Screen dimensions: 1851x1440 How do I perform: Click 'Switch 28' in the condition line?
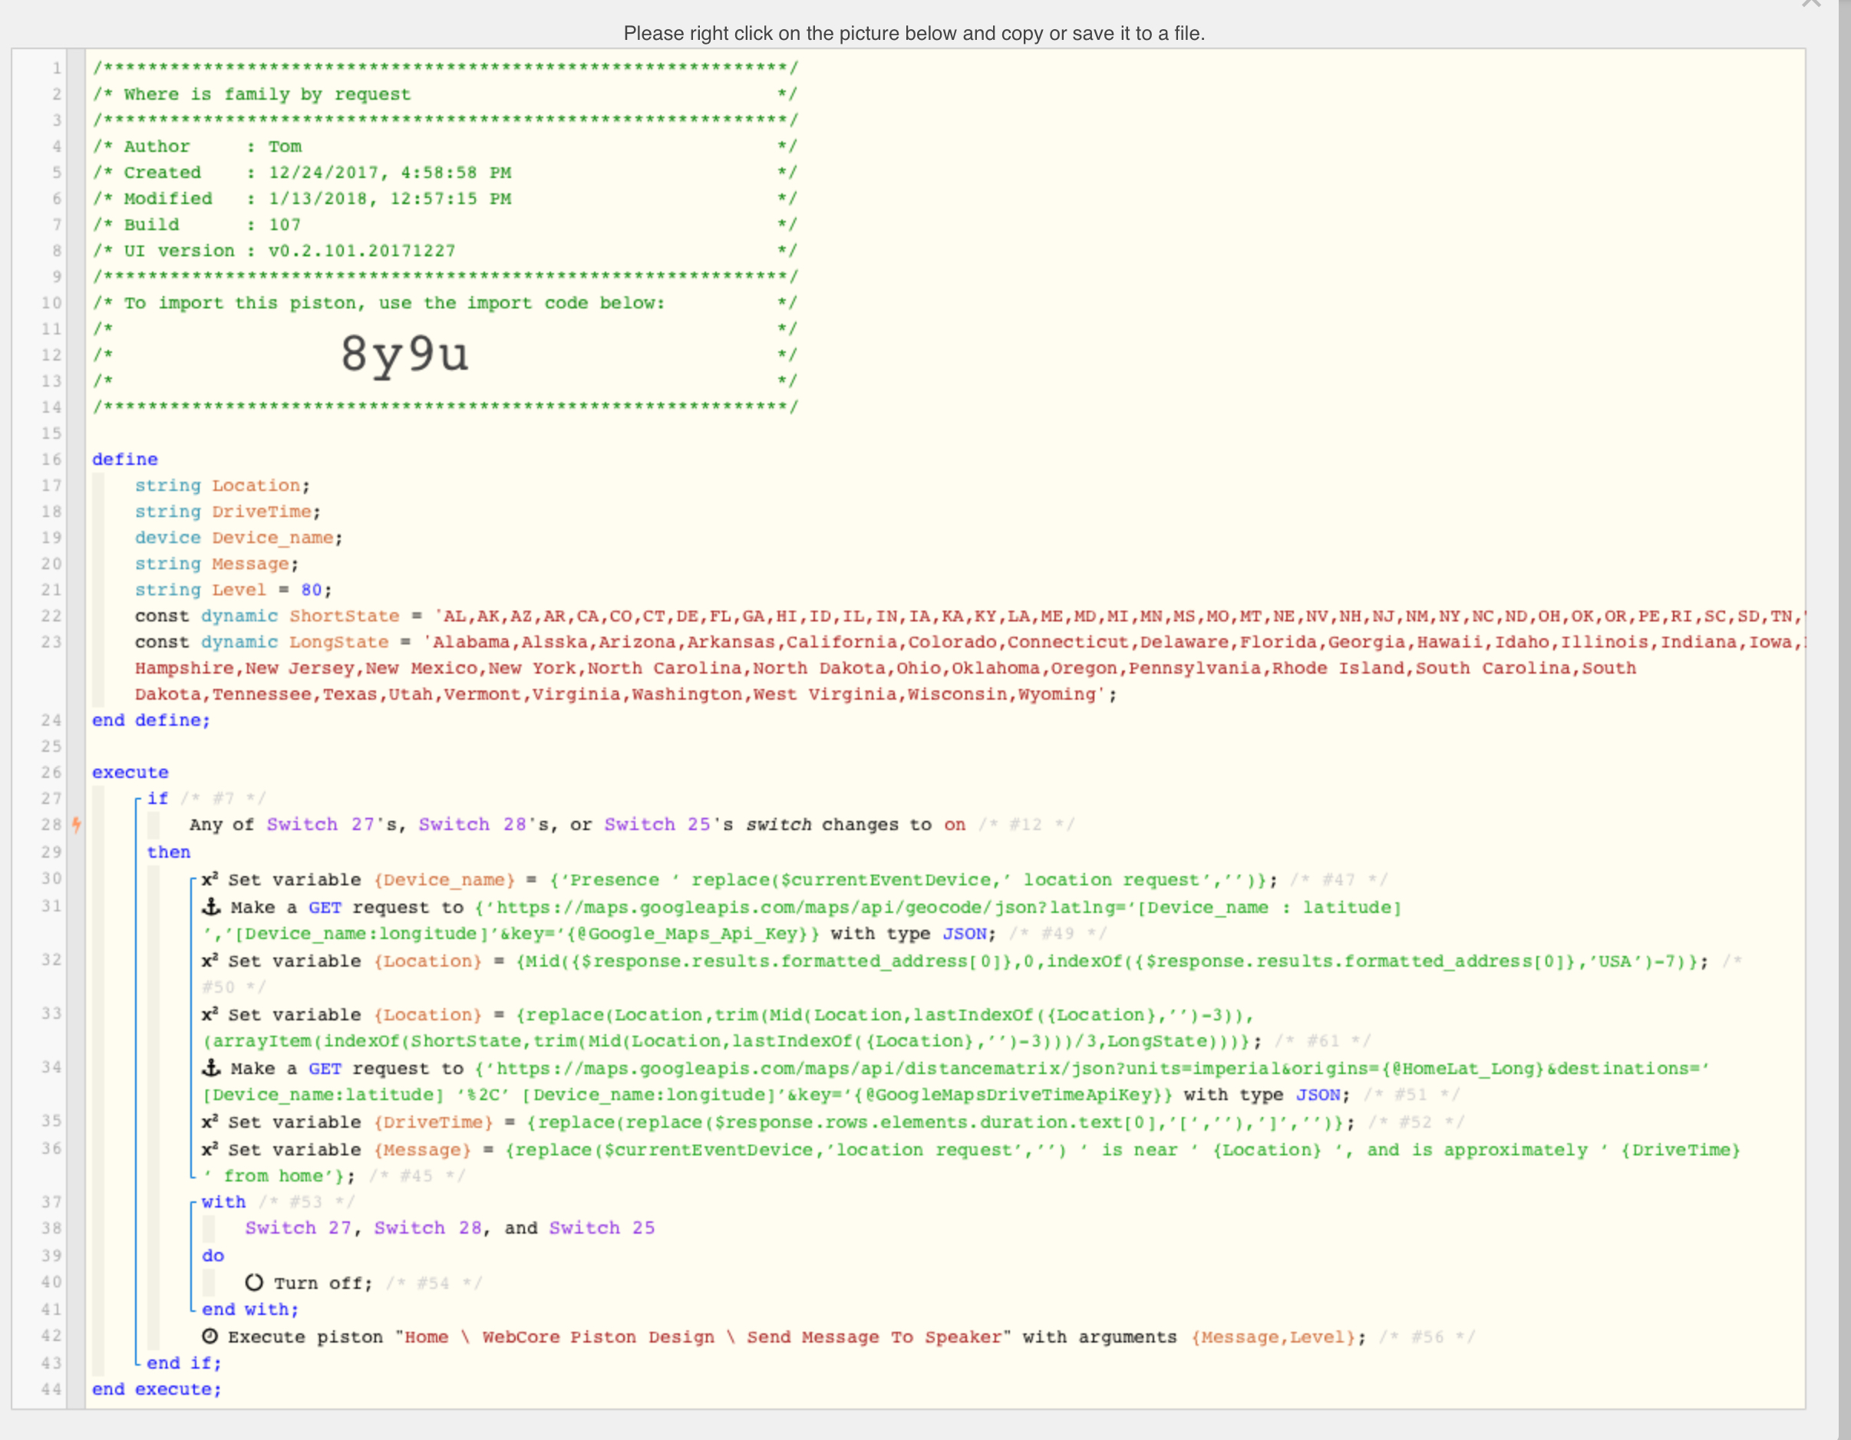tap(472, 824)
